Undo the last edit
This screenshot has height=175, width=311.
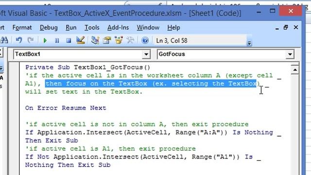pos(19,40)
